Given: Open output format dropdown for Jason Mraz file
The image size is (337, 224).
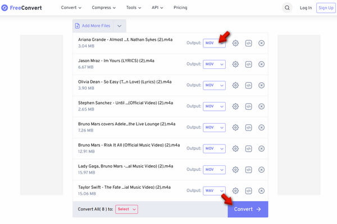Looking at the screenshot, I should click(x=215, y=64).
